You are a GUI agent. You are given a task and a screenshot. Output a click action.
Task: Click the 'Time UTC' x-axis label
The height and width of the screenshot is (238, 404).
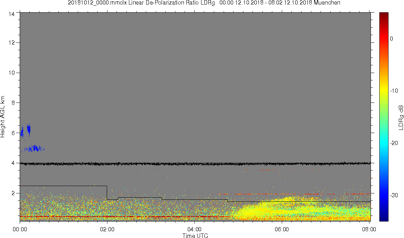pyautogui.click(x=195, y=236)
